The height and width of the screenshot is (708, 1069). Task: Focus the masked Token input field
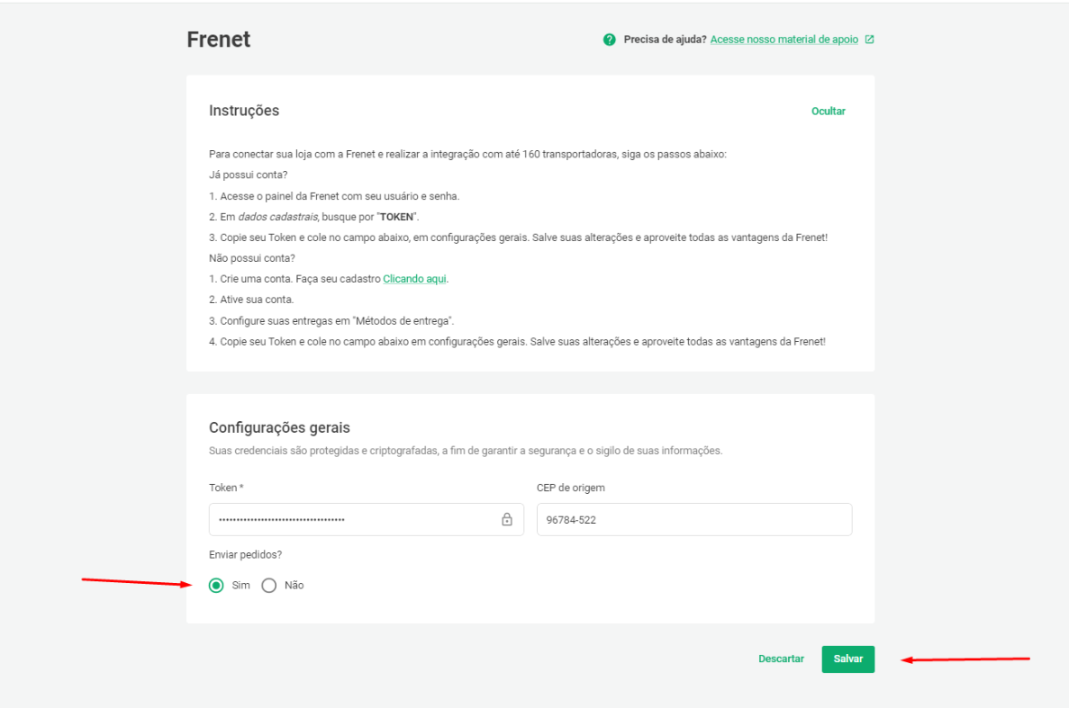pos(351,519)
